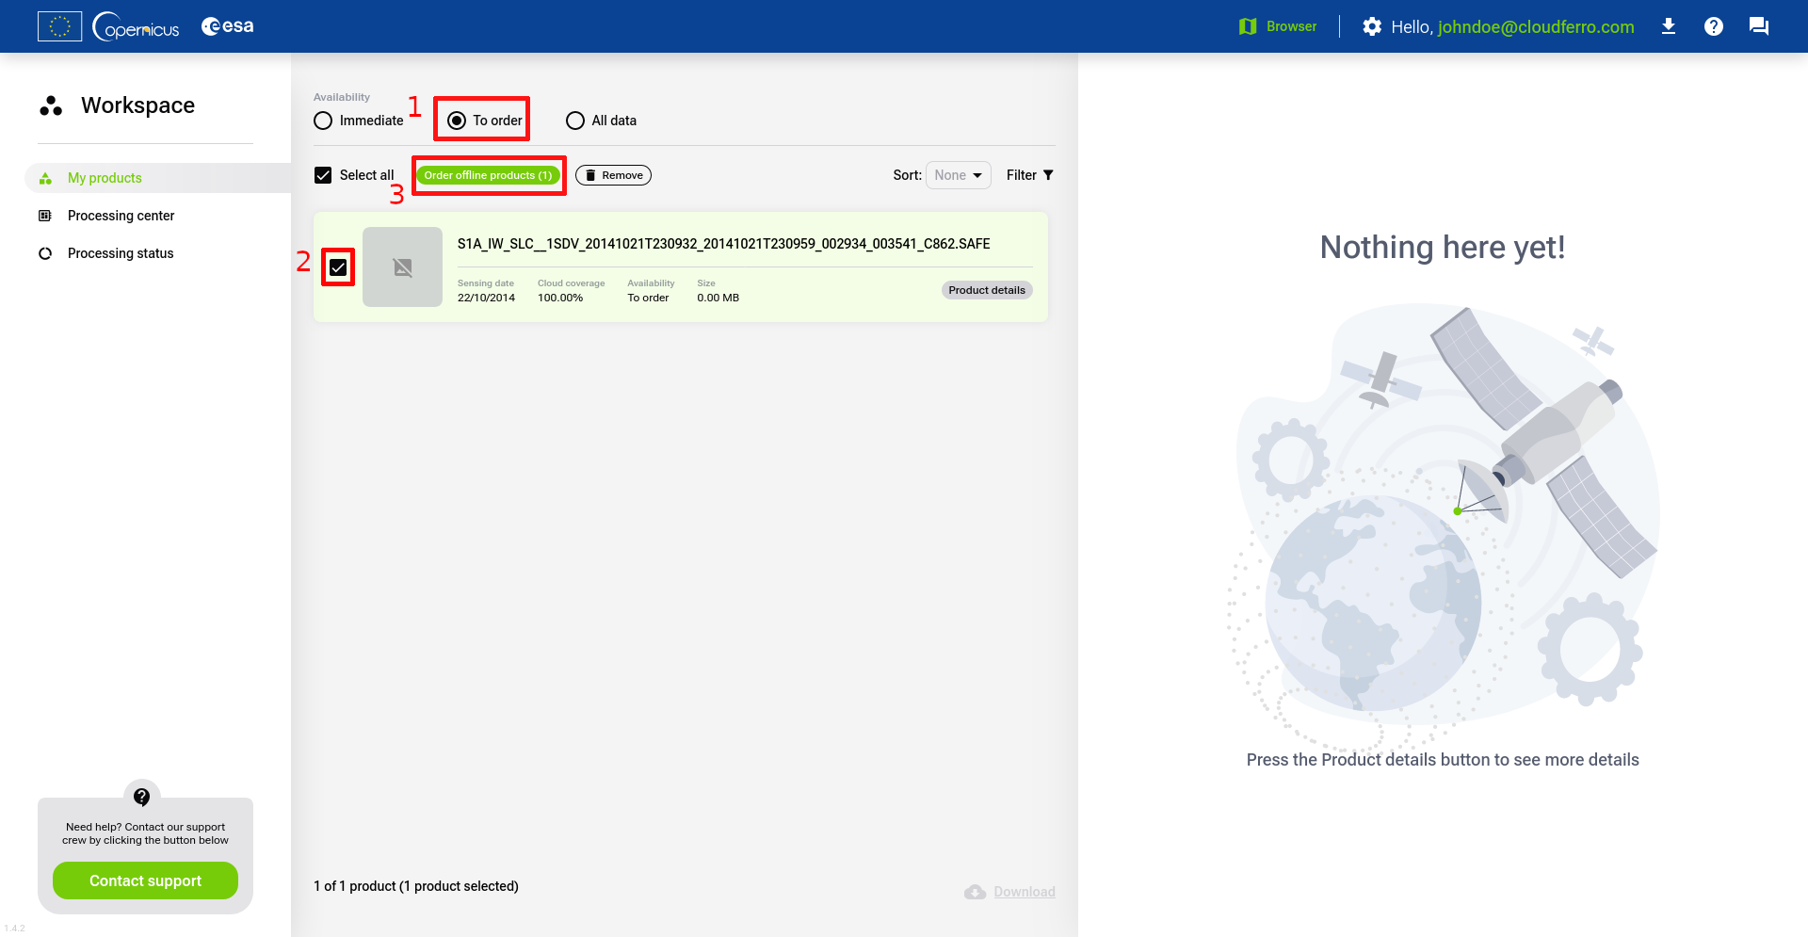Click the Copernicus logo
Screen dimensions: 1808x937
137,26
